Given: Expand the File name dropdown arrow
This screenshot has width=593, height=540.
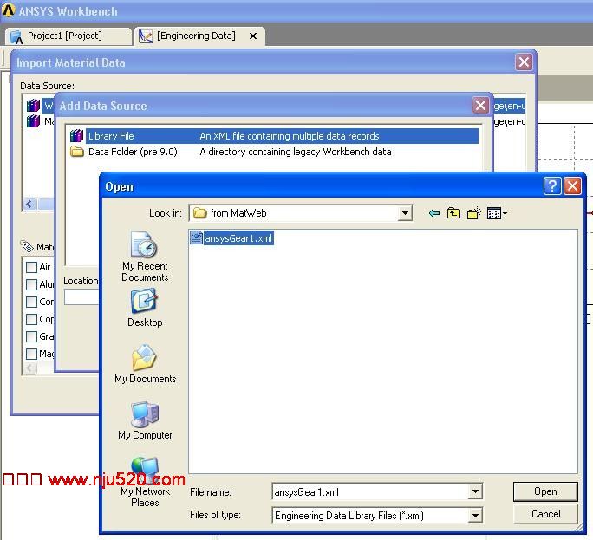Looking at the screenshot, I should (475, 492).
